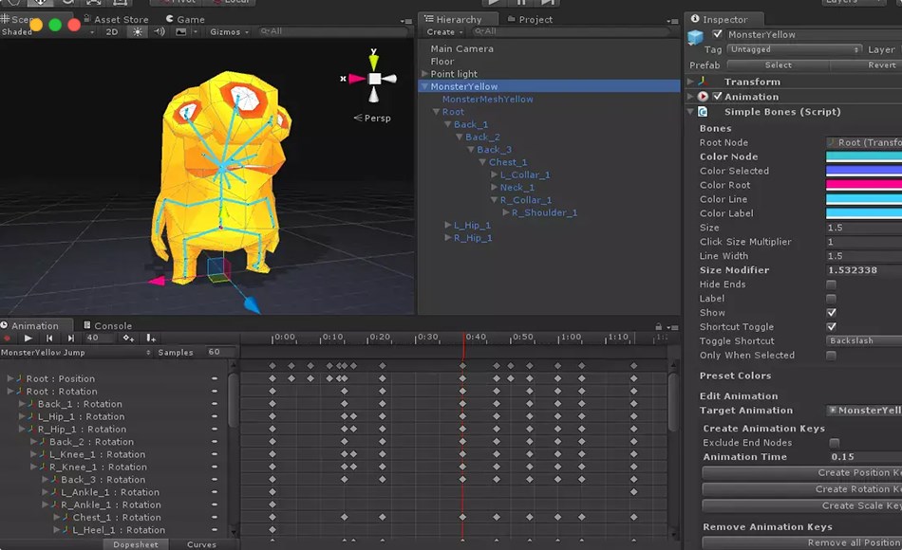
Task: Click the prefab Select button
Action: click(777, 64)
